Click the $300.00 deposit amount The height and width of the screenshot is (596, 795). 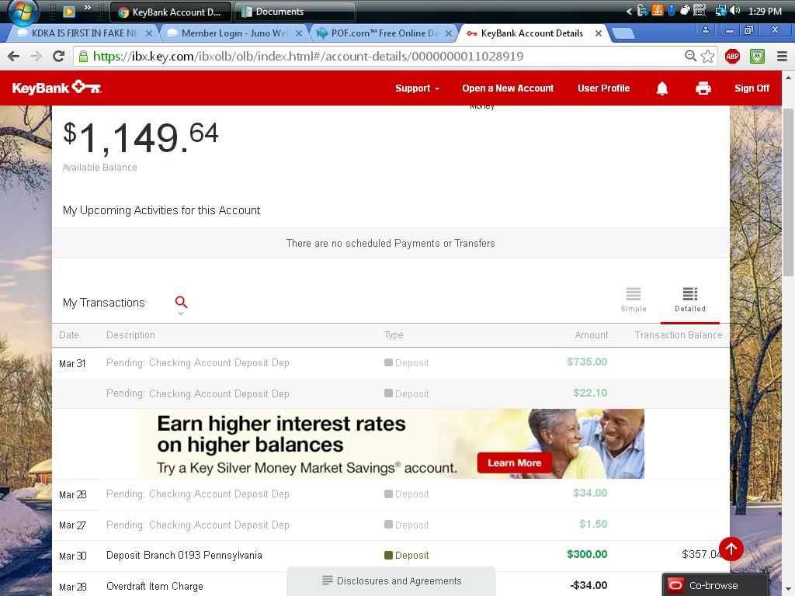coord(587,554)
